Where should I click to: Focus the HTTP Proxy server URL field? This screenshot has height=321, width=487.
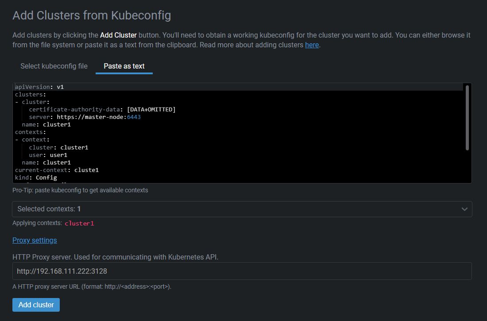[x=242, y=271]
